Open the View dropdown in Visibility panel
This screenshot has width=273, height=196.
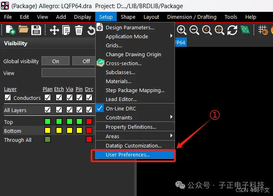(68, 73)
